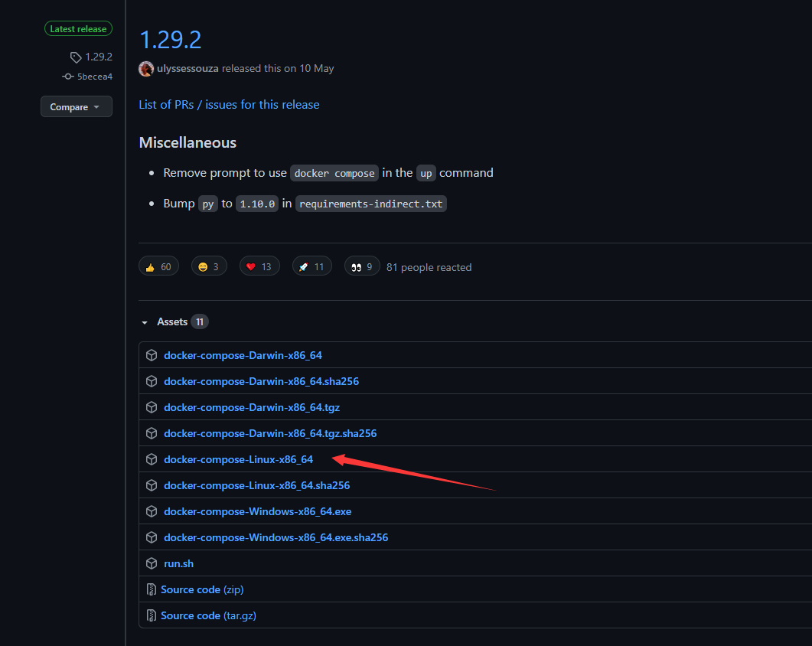The height and width of the screenshot is (646, 812).
Task: Open the 1.29.2 release title link
Action: 171,40
